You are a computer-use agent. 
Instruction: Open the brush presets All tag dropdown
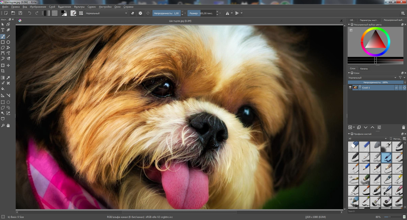pos(368,138)
